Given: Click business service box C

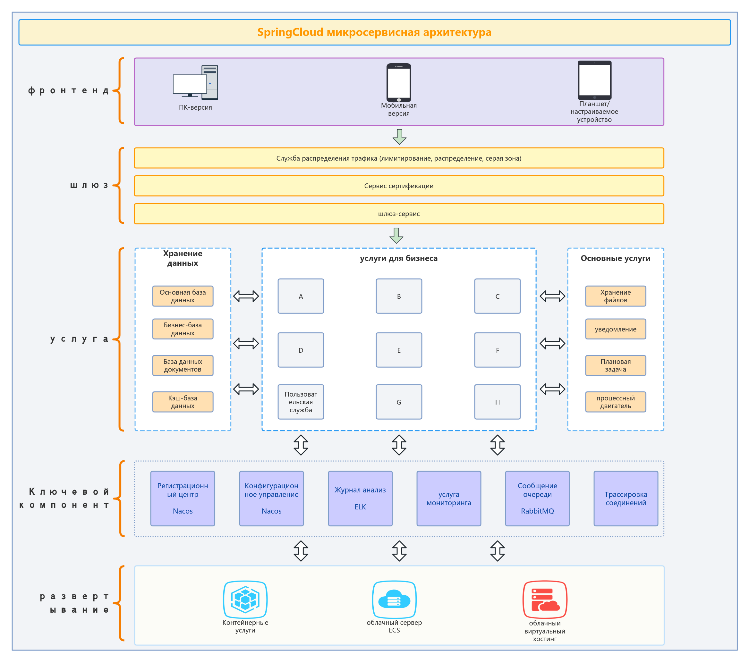Looking at the screenshot, I should 497,296.
